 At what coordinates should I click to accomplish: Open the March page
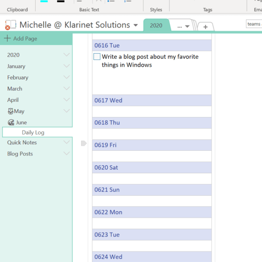15,89
